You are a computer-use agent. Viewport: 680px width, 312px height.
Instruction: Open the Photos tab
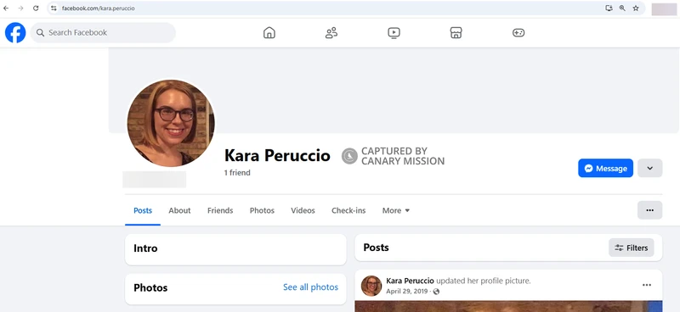262,211
